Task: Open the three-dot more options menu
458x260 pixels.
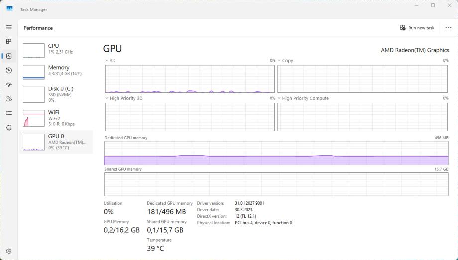Action: [448, 28]
